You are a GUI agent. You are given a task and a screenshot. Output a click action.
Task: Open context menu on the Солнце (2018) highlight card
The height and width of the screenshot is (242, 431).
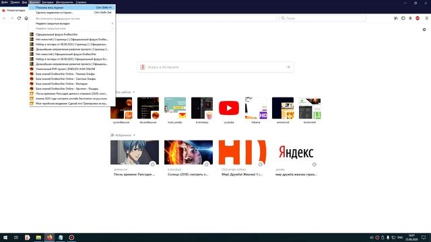point(207,164)
